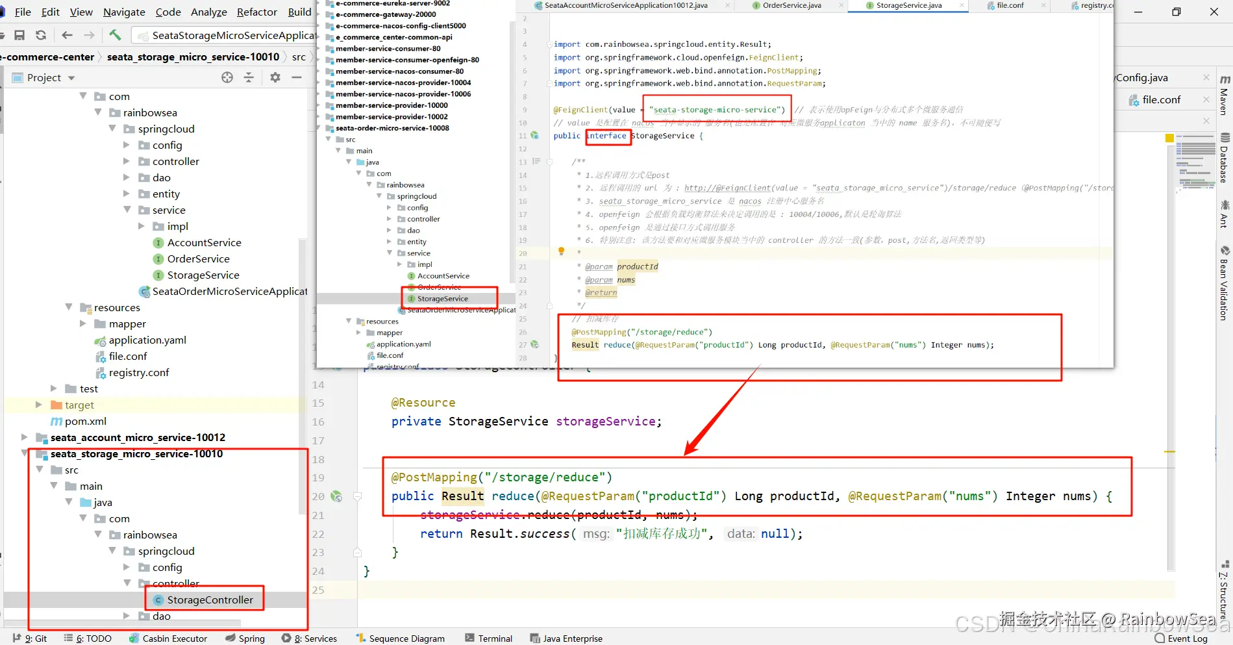Switch to the file.conf tab in the main editor
This screenshot has width=1233, height=645.
pos(1162,99)
